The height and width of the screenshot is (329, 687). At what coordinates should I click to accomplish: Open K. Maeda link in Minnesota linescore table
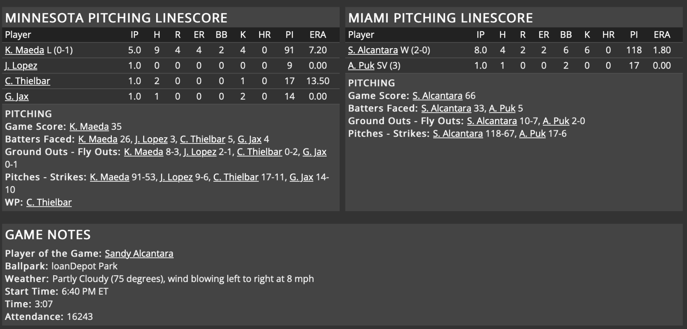click(24, 50)
